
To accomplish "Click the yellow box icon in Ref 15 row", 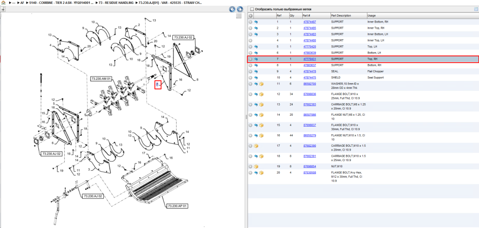I will coord(262,125).
